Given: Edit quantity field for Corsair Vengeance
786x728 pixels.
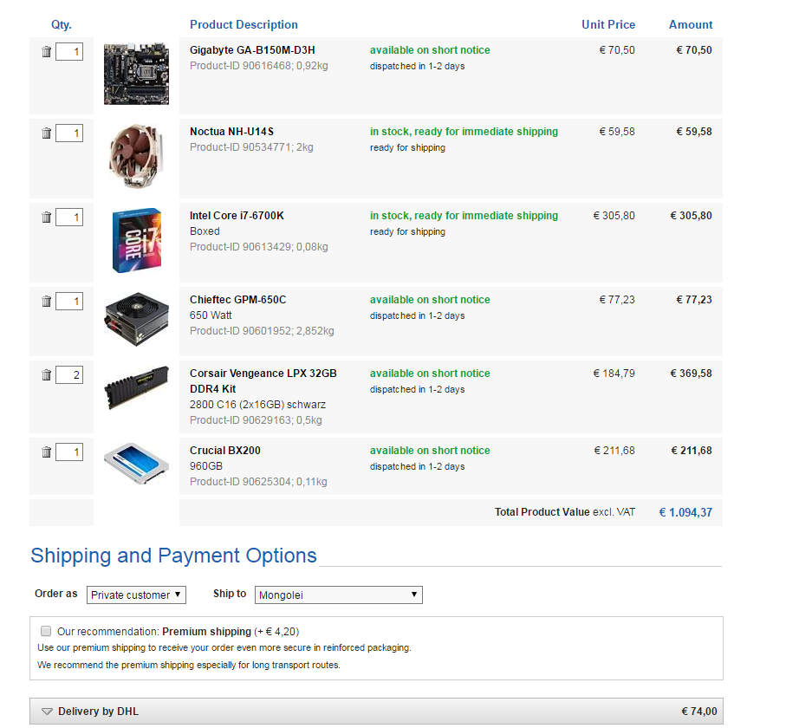Looking at the screenshot, I should (x=69, y=375).
